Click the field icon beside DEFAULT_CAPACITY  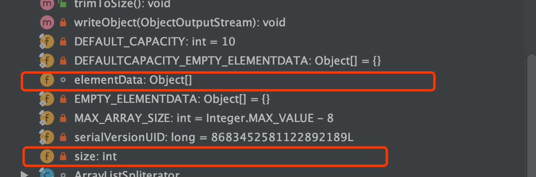coord(47,42)
